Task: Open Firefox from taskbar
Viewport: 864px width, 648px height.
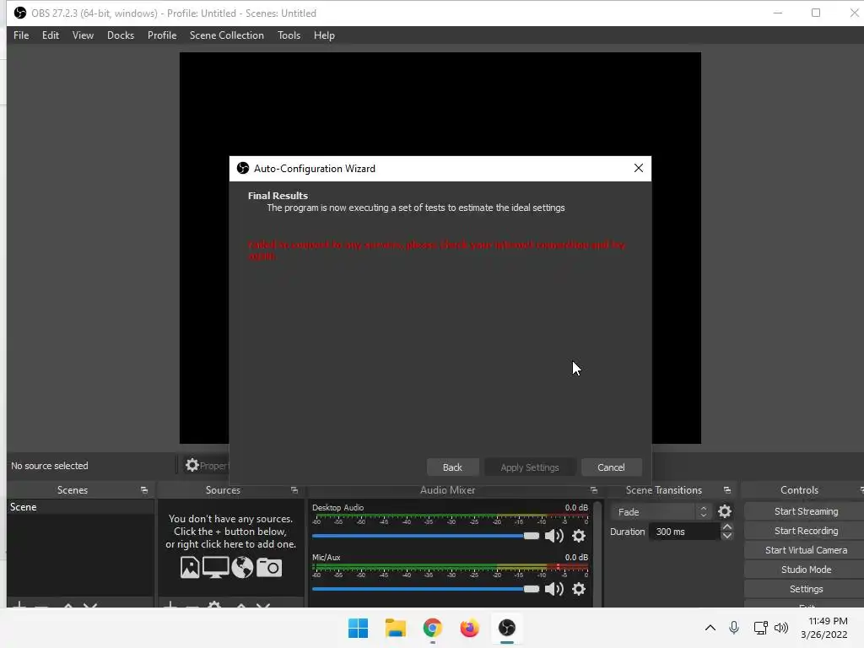Action: (469, 628)
